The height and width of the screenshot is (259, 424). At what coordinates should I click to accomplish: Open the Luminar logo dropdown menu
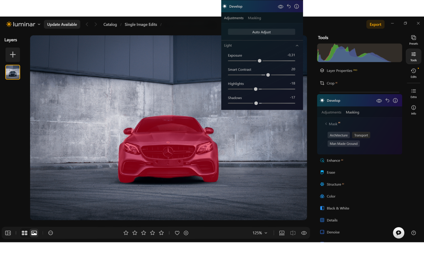(x=23, y=24)
